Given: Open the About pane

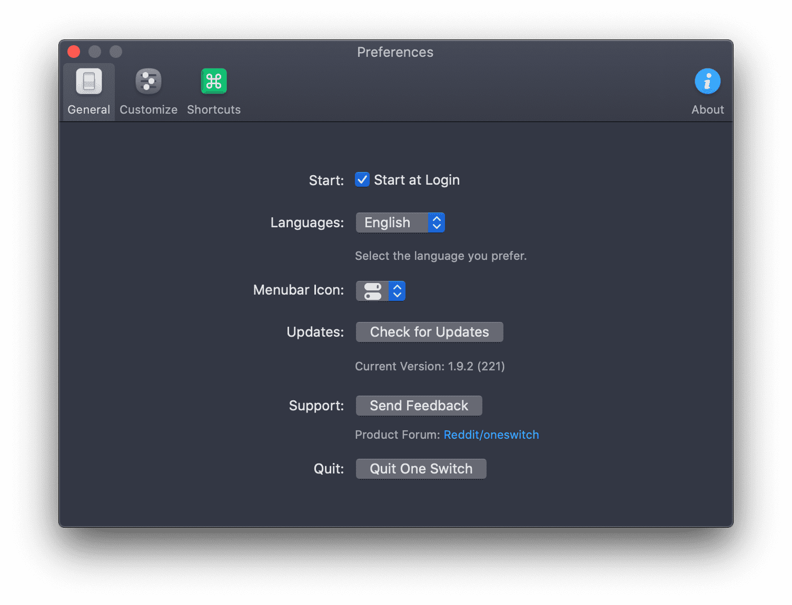Looking at the screenshot, I should click(707, 92).
